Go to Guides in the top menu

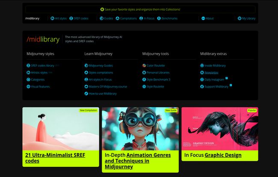[x=109, y=18]
